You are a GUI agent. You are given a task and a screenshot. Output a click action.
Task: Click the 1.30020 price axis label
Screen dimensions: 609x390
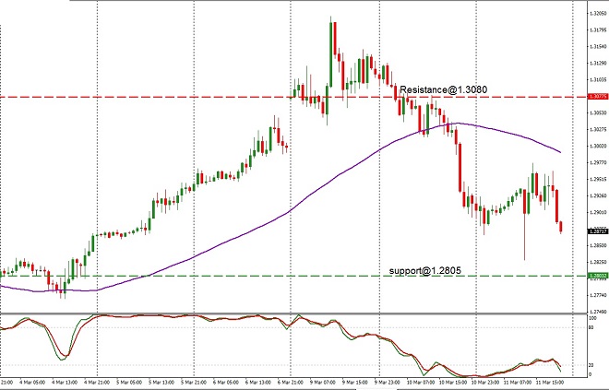(x=598, y=146)
